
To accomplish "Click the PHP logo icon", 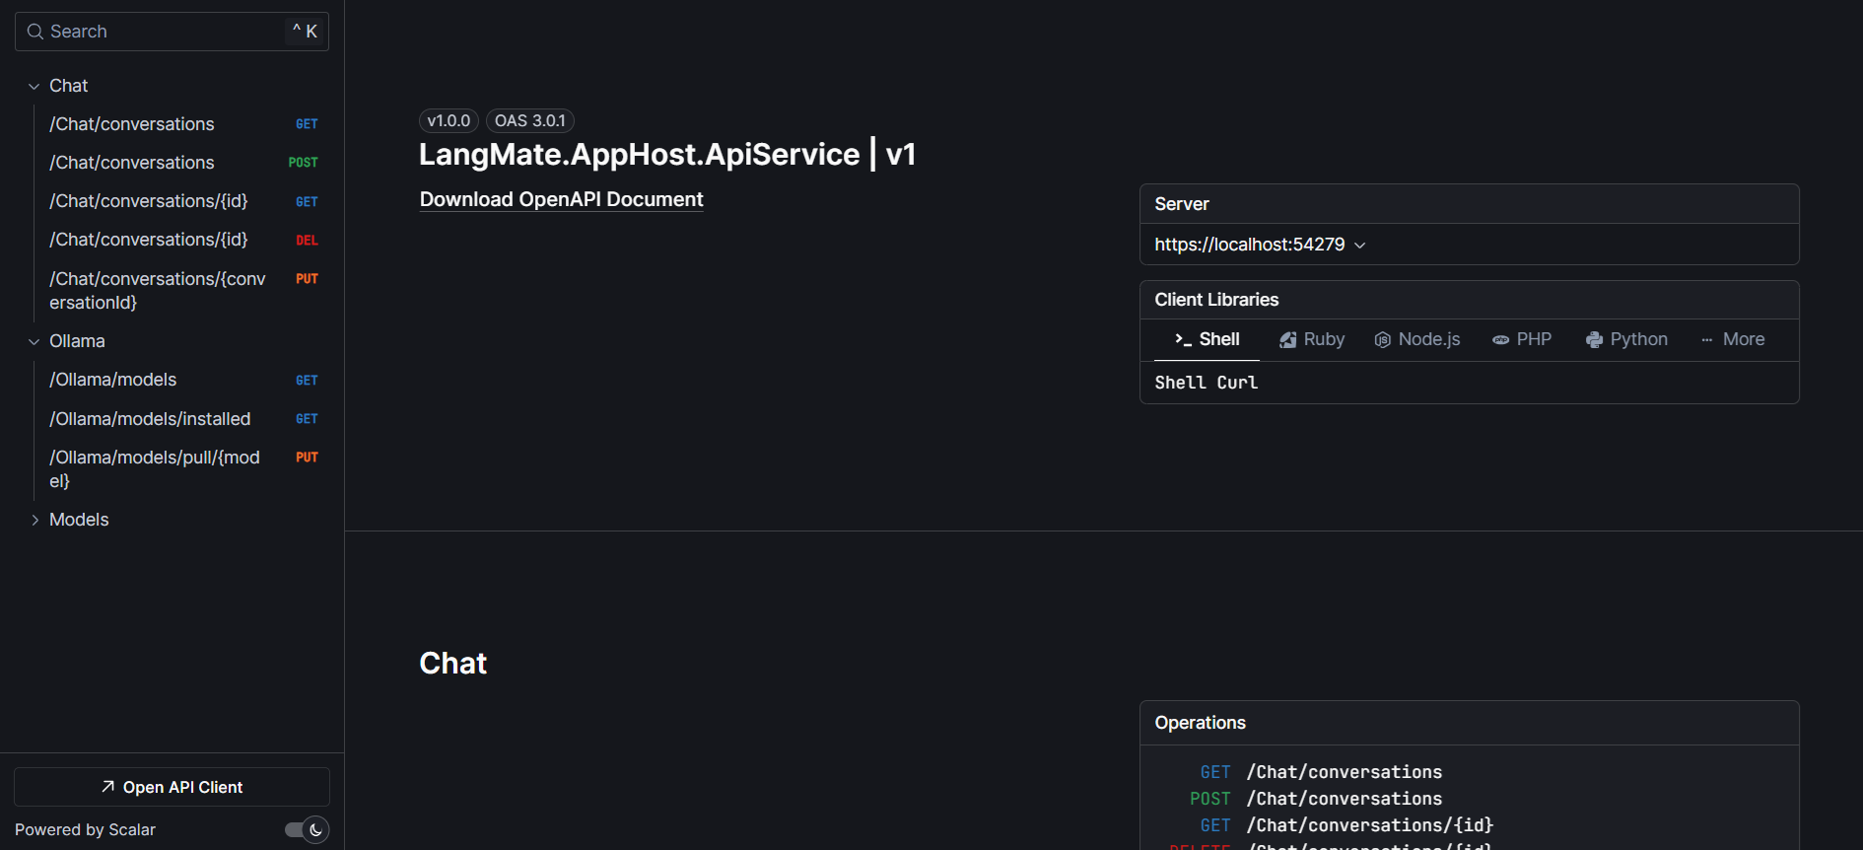I will (x=1500, y=340).
